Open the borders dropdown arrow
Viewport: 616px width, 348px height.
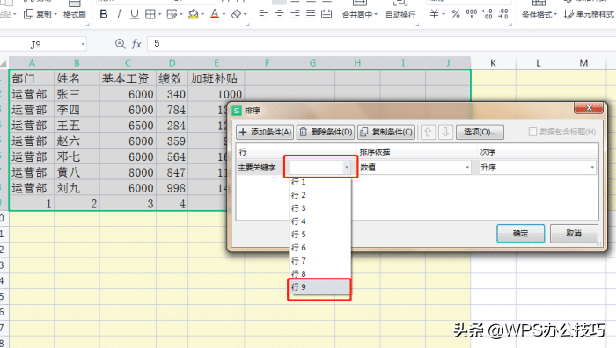(160, 15)
